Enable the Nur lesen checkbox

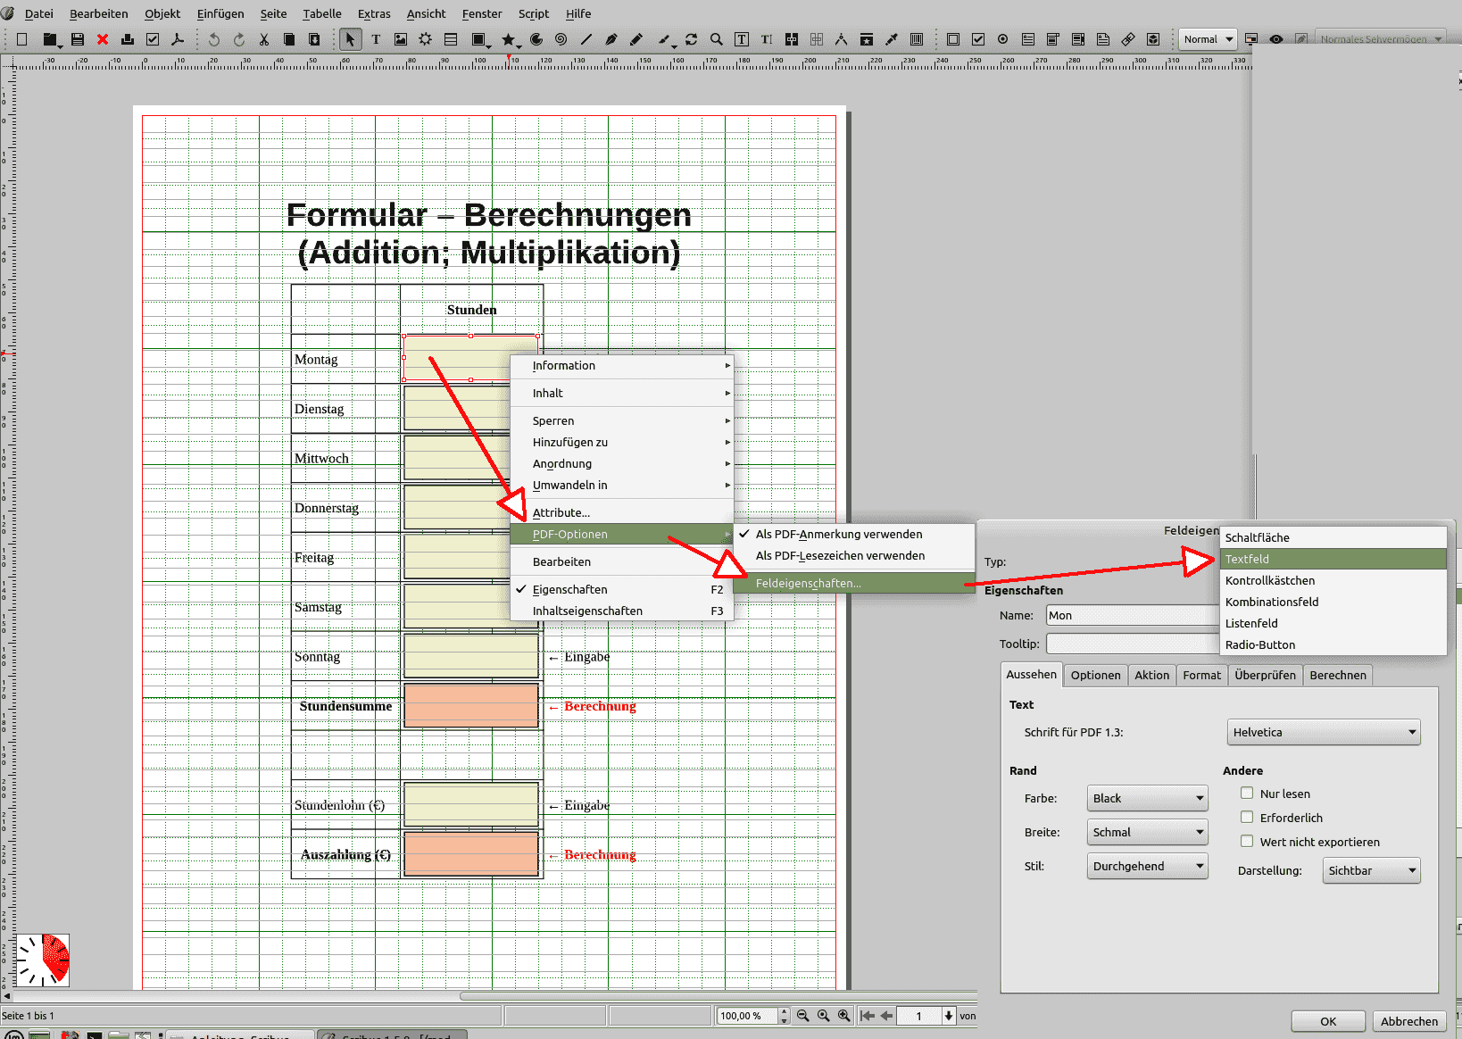click(x=1247, y=794)
